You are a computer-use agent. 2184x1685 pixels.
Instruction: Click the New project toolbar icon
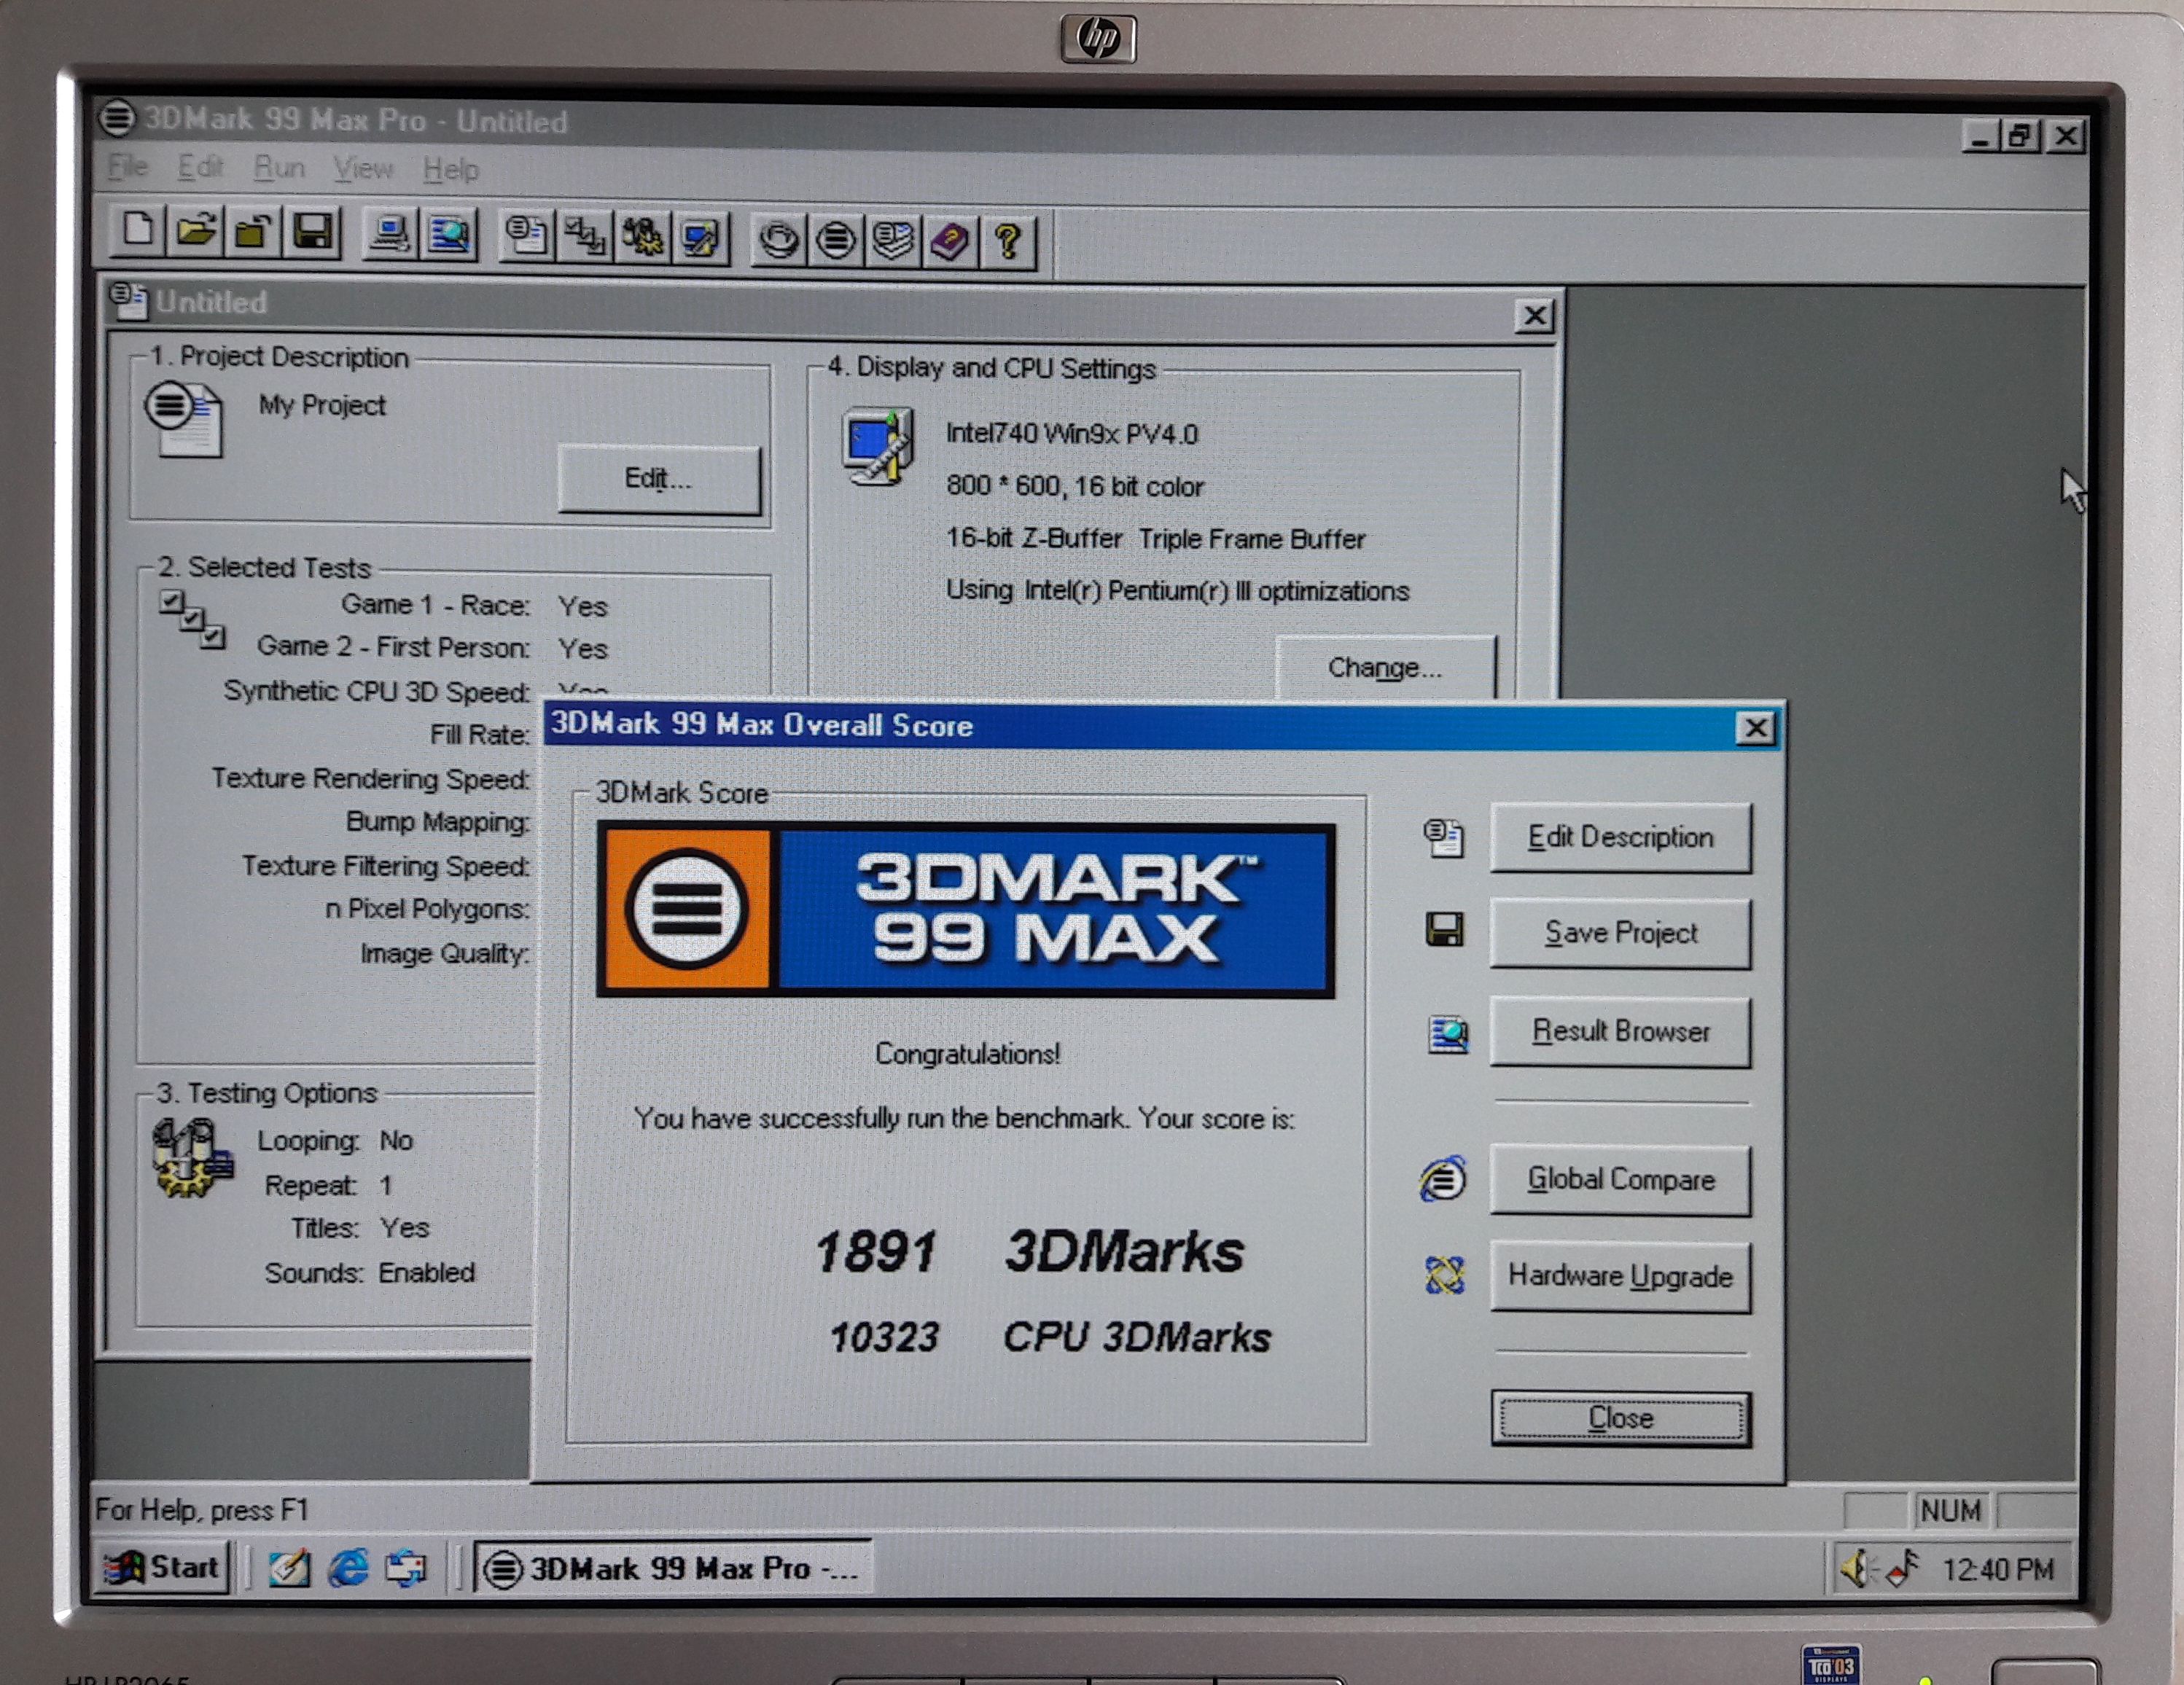138,231
